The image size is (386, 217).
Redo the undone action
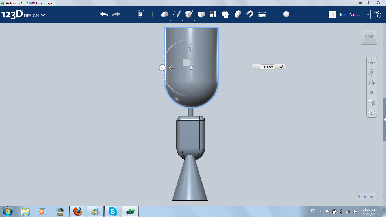[x=116, y=14]
